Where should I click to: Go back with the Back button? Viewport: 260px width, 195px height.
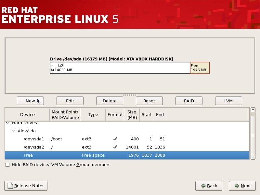click(x=209, y=186)
